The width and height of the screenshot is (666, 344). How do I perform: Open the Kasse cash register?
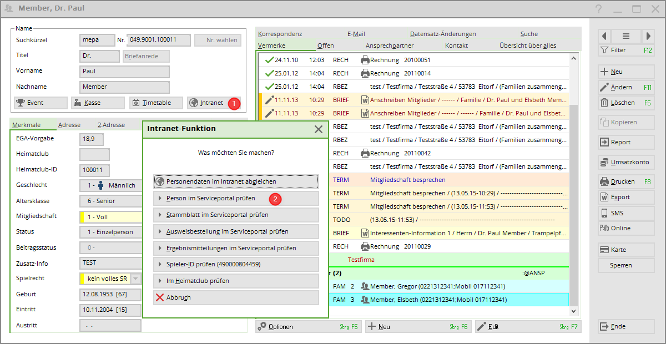[98, 103]
